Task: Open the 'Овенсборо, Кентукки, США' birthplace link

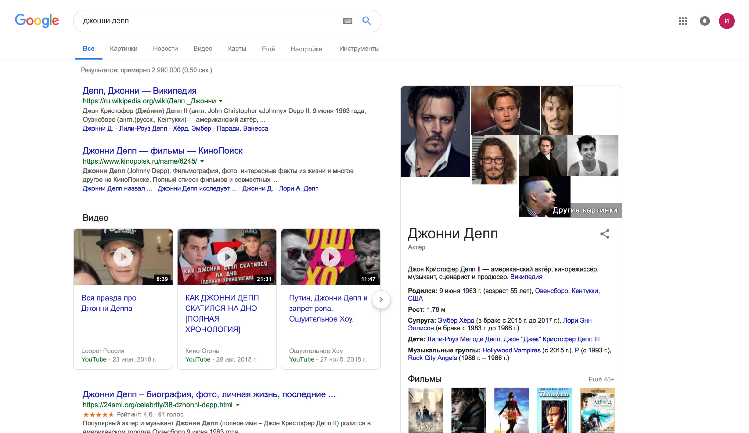Action: pyautogui.click(x=504, y=295)
